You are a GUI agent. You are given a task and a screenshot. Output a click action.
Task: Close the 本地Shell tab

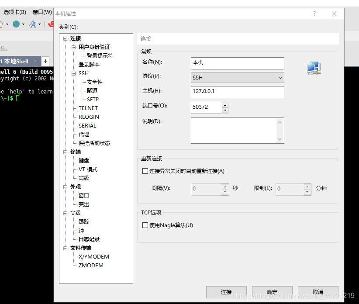tap(35, 61)
